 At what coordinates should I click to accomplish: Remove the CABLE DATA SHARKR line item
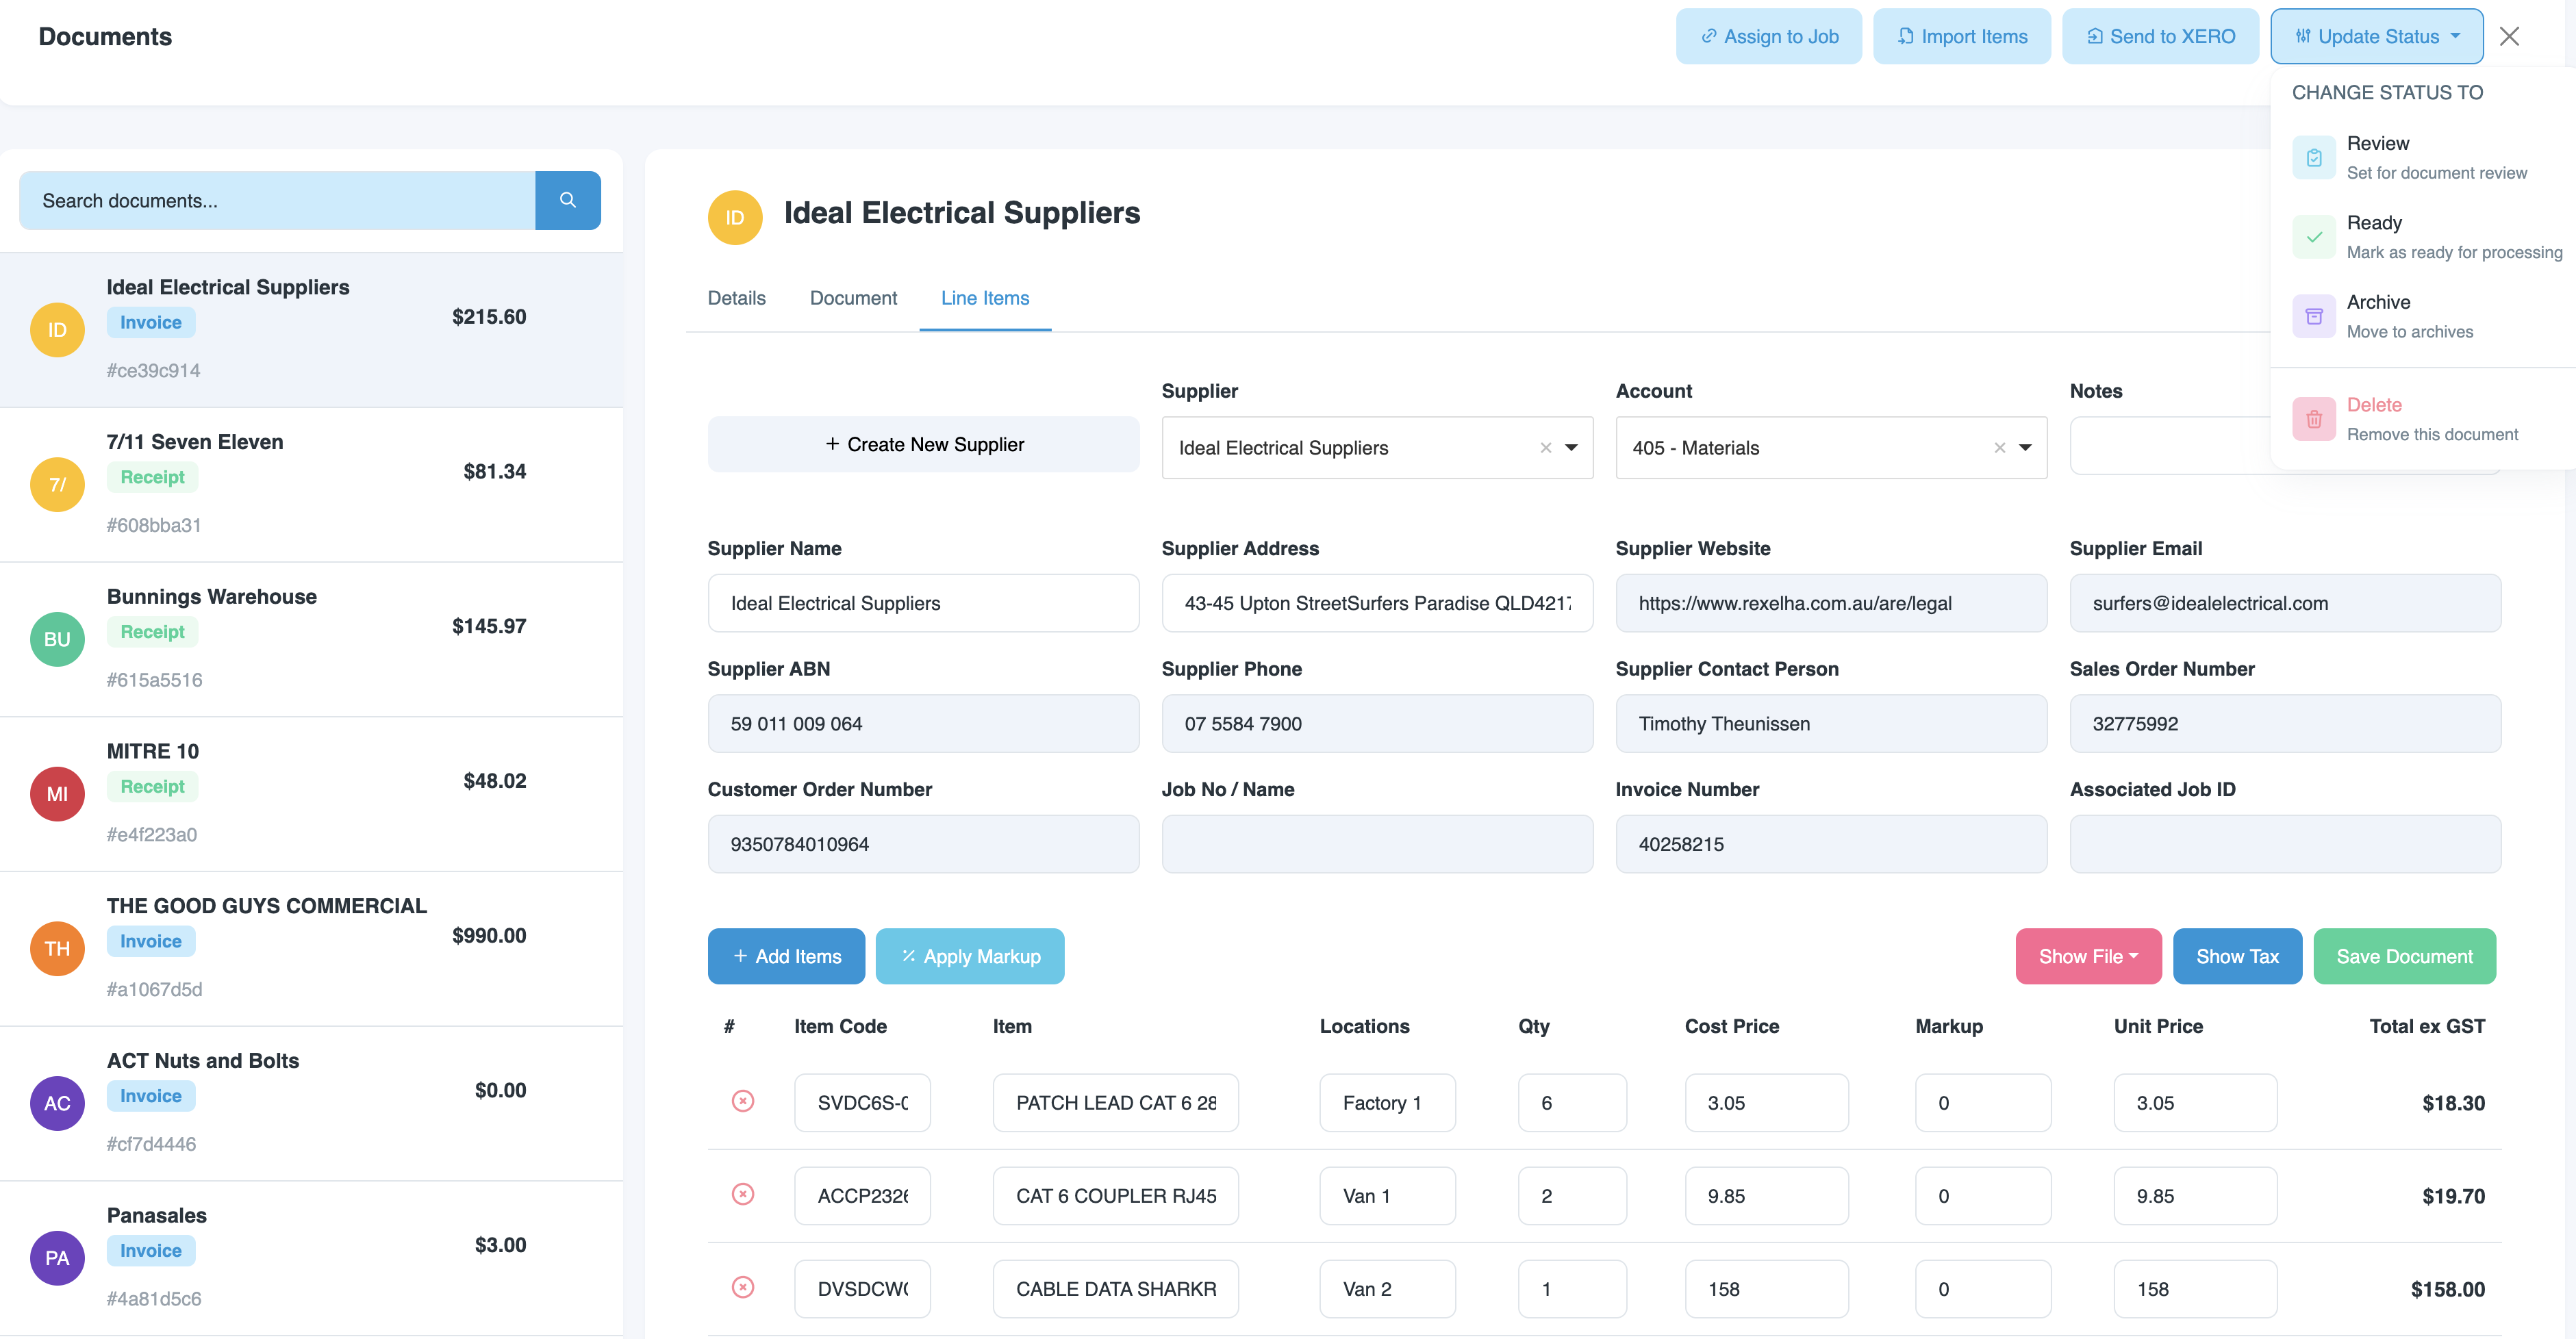click(742, 1287)
